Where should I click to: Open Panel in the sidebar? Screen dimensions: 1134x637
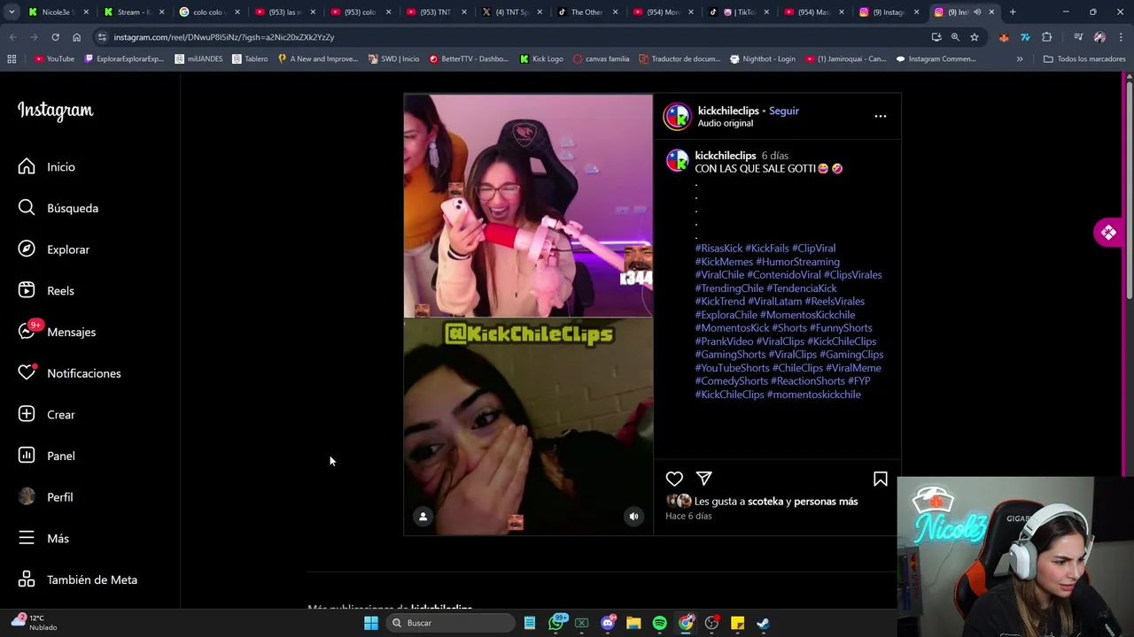(x=46, y=456)
